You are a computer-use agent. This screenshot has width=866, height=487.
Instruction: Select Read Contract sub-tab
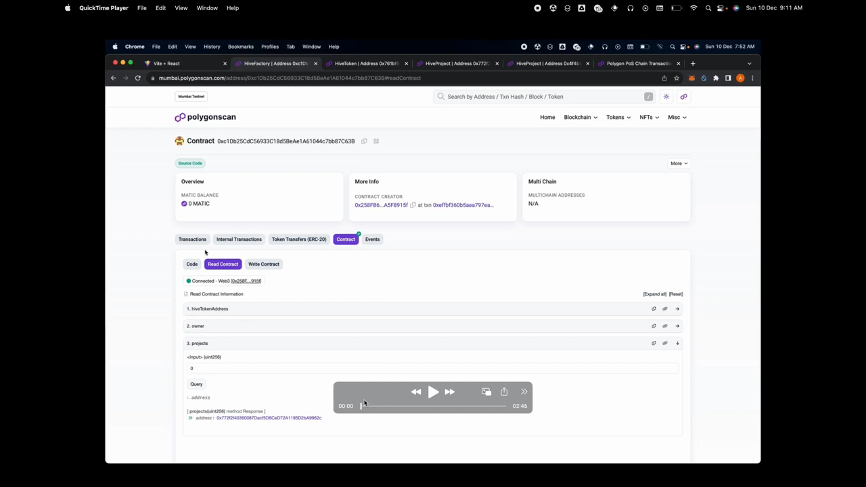click(223, 264)
